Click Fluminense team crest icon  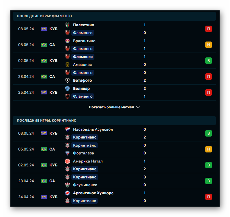(67, 185)
